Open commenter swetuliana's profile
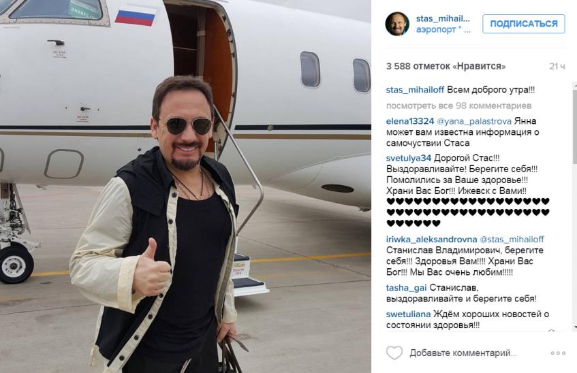Image resolution: width=577 pixels, height=373 pixels. coord(409,314)
